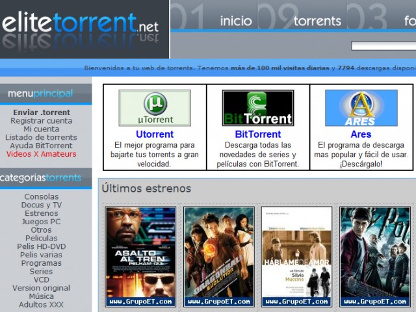This screenshot has width=416, height=312.
Task: Click the Últimos estrenos heading
Action: click(x=146, y=188)
